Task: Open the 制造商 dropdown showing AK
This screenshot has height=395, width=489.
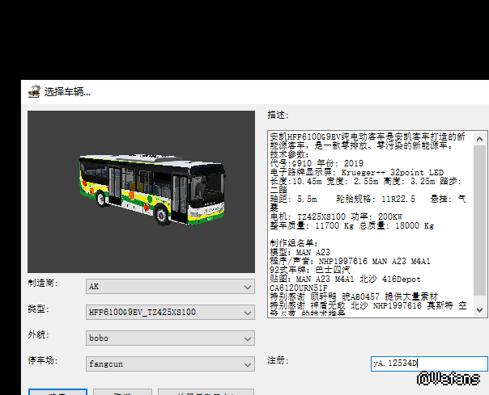Action: click(x=170, y=287)
